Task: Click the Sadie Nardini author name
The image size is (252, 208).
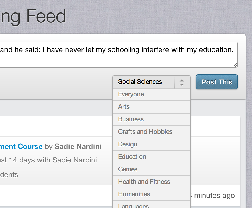Action: pyautogui.click(x=78, y=146)
